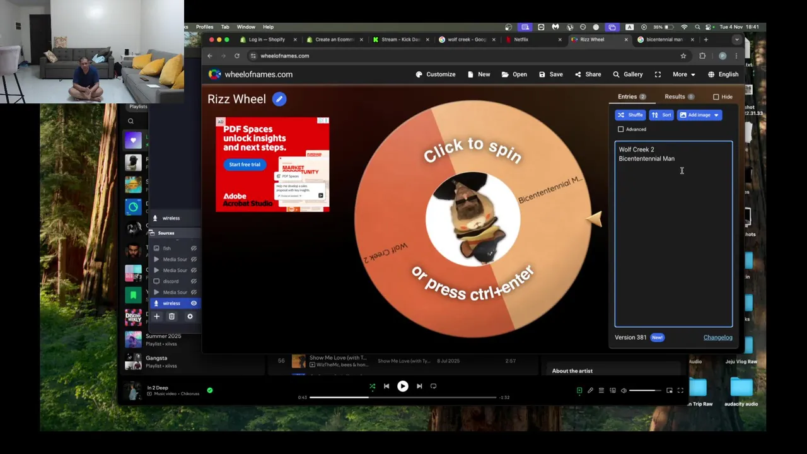Toggle the now playing view icon
This screenshot has height=454, width=807.
pyautogui.click(x=579, y=390)
